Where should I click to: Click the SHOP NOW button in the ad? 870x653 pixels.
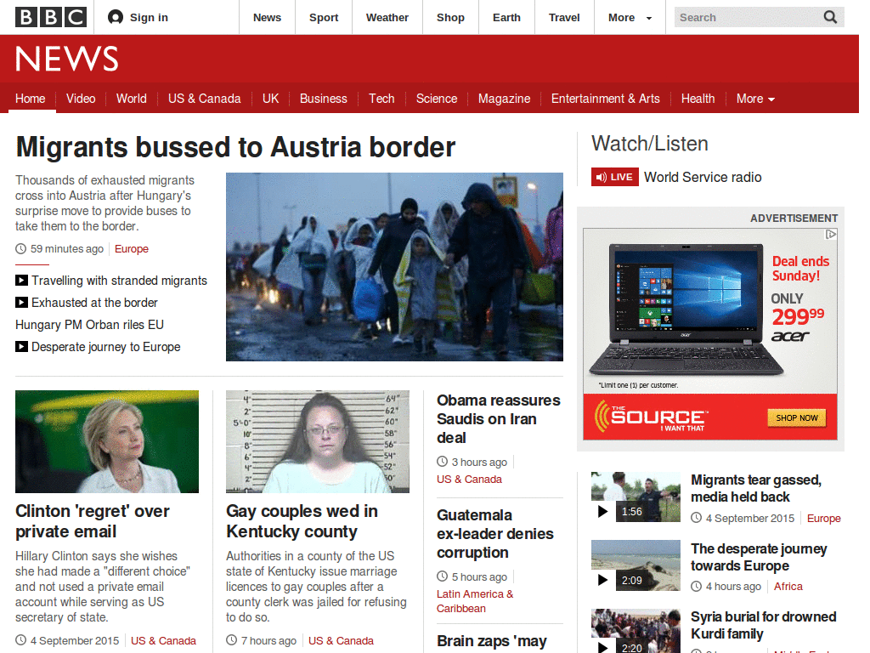pos(796,417)
